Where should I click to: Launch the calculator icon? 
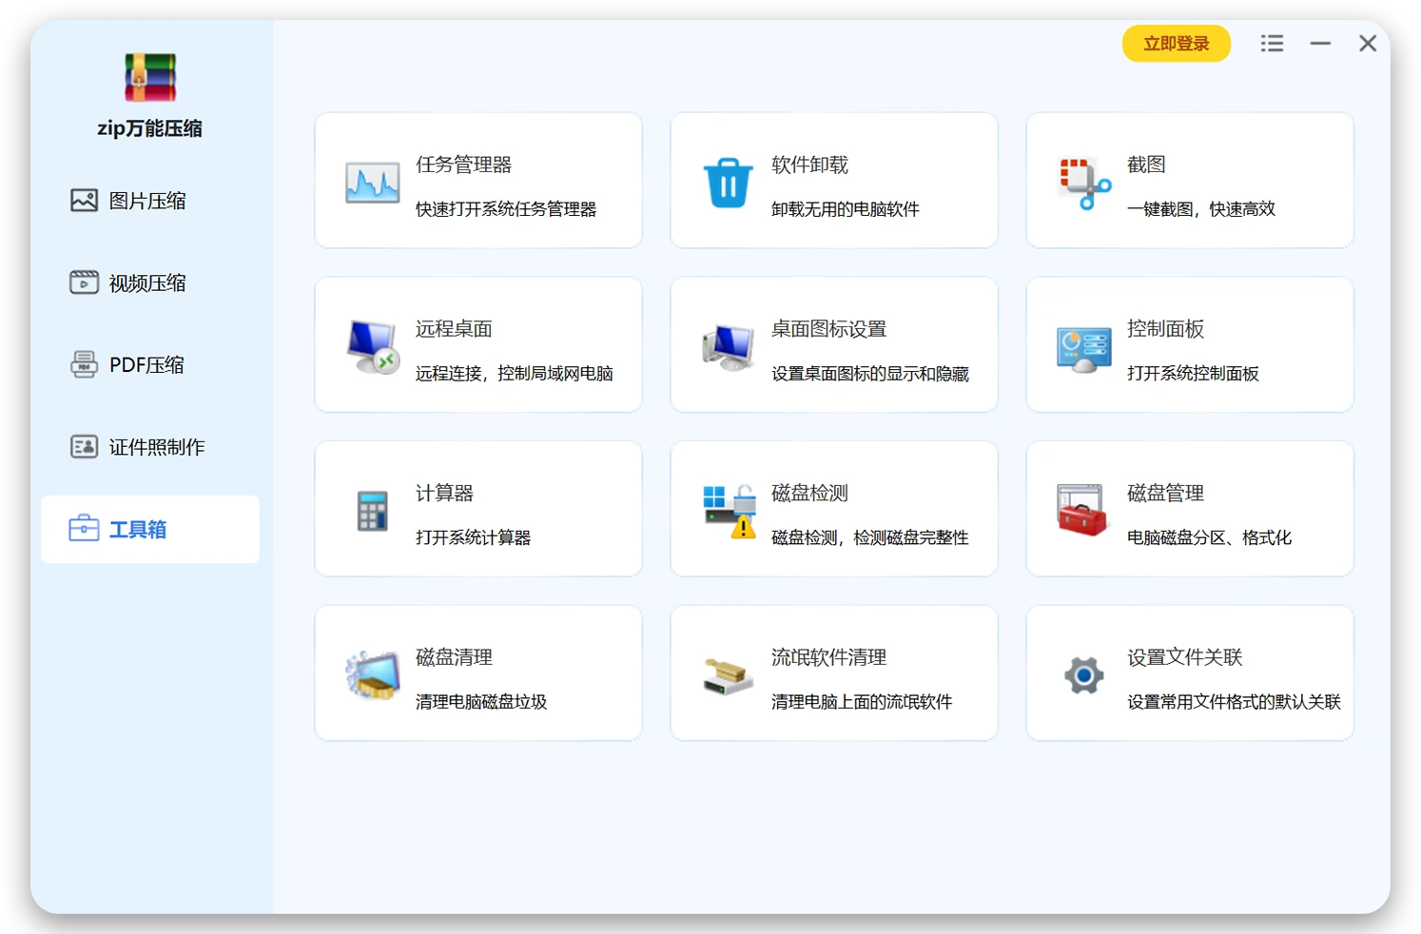coord(372,511)
